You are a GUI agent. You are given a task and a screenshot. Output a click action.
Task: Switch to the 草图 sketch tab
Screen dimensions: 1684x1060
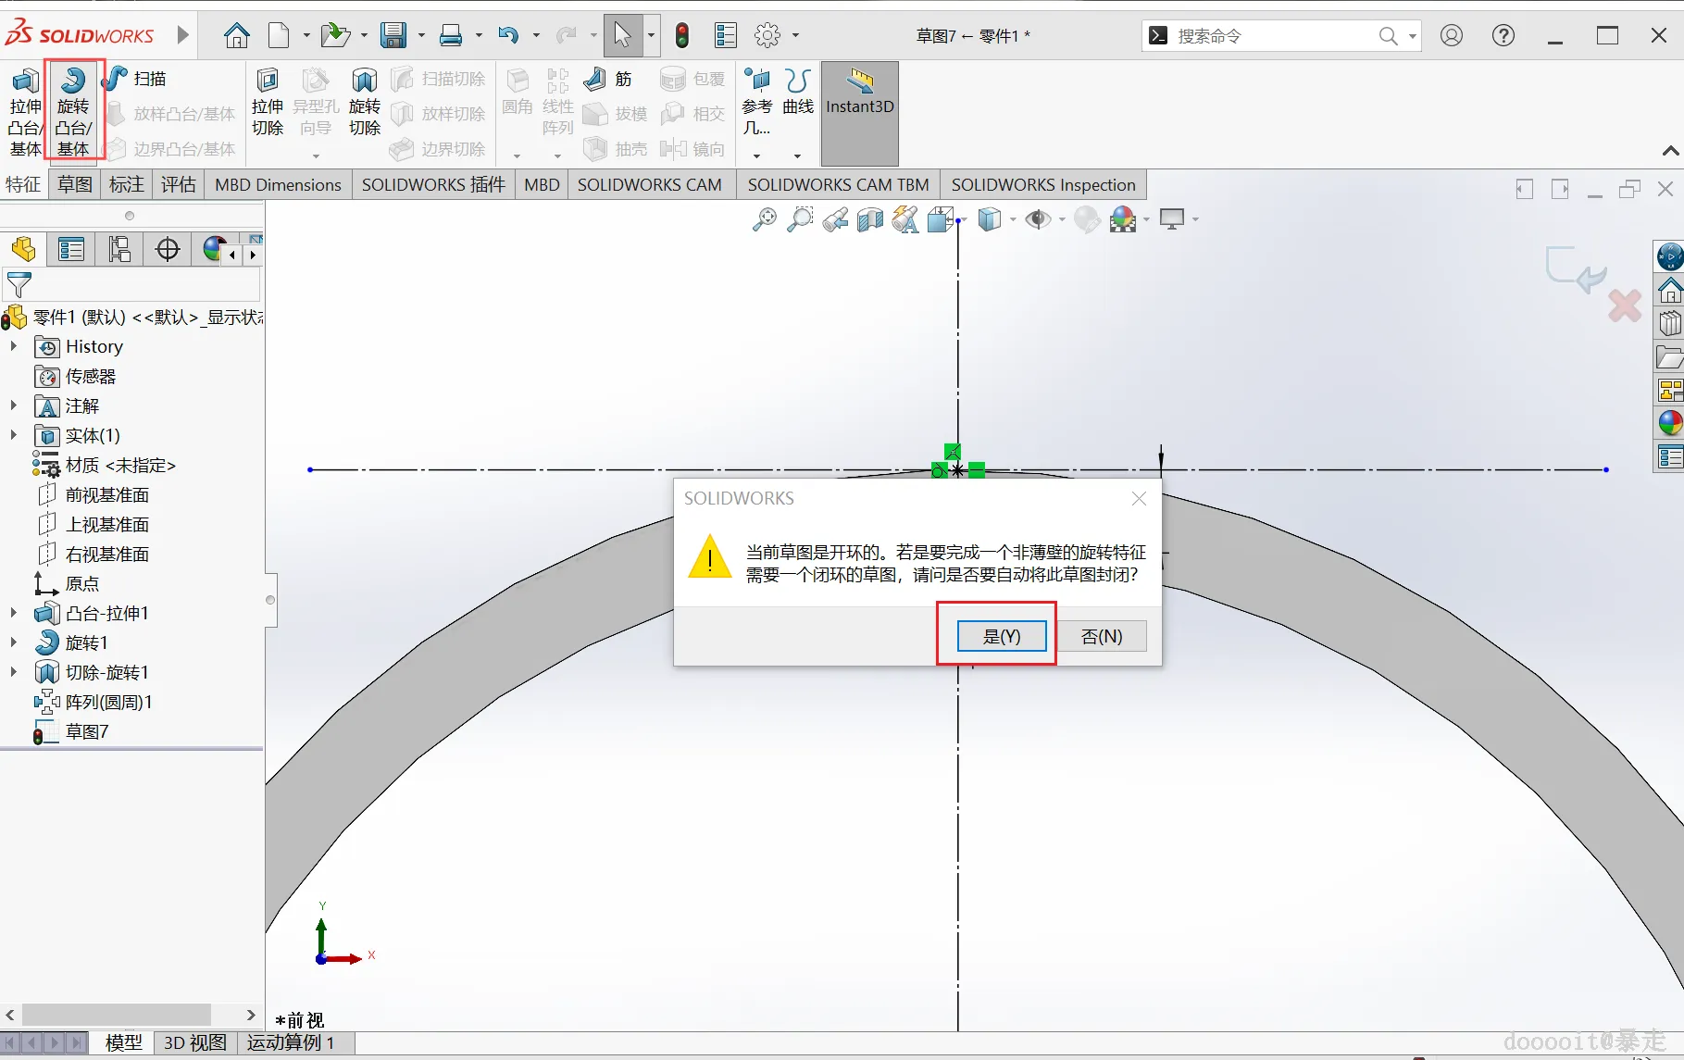coord(75,184)
